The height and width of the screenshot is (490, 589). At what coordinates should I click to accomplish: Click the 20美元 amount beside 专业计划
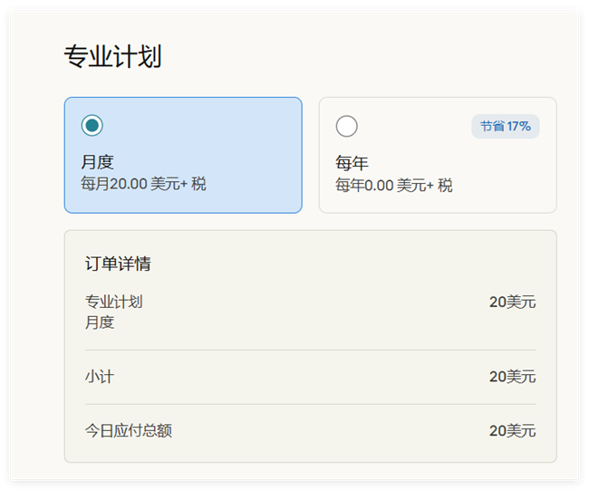click(x=512, y=302)
